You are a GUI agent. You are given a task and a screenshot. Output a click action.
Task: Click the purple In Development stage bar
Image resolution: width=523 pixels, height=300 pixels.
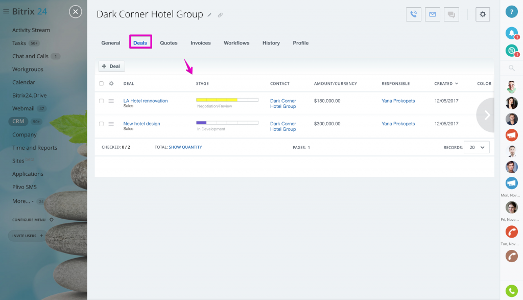[x=227, y=123]
